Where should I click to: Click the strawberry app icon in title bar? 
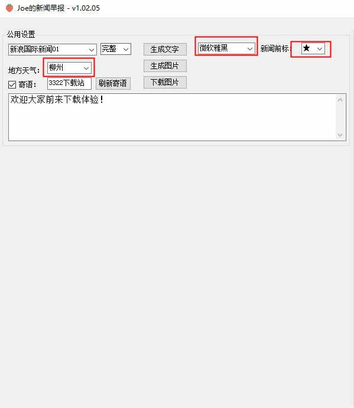pyautogui.click(x=9, y=8)
